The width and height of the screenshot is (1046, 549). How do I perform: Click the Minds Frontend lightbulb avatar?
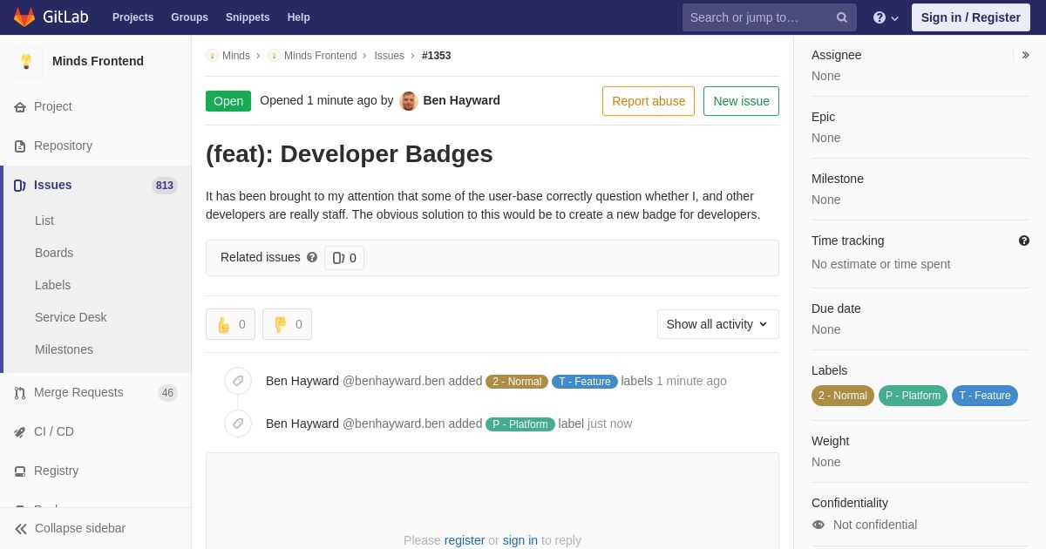[26, 61]
